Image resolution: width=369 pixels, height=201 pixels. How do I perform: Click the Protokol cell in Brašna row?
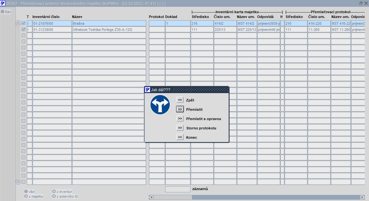157,23
